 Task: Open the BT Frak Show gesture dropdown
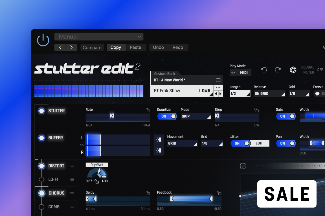[182, 91]
